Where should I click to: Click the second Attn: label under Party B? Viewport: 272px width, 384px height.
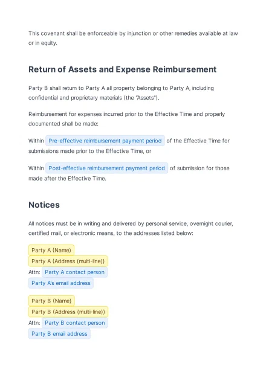tap(34, 323)
